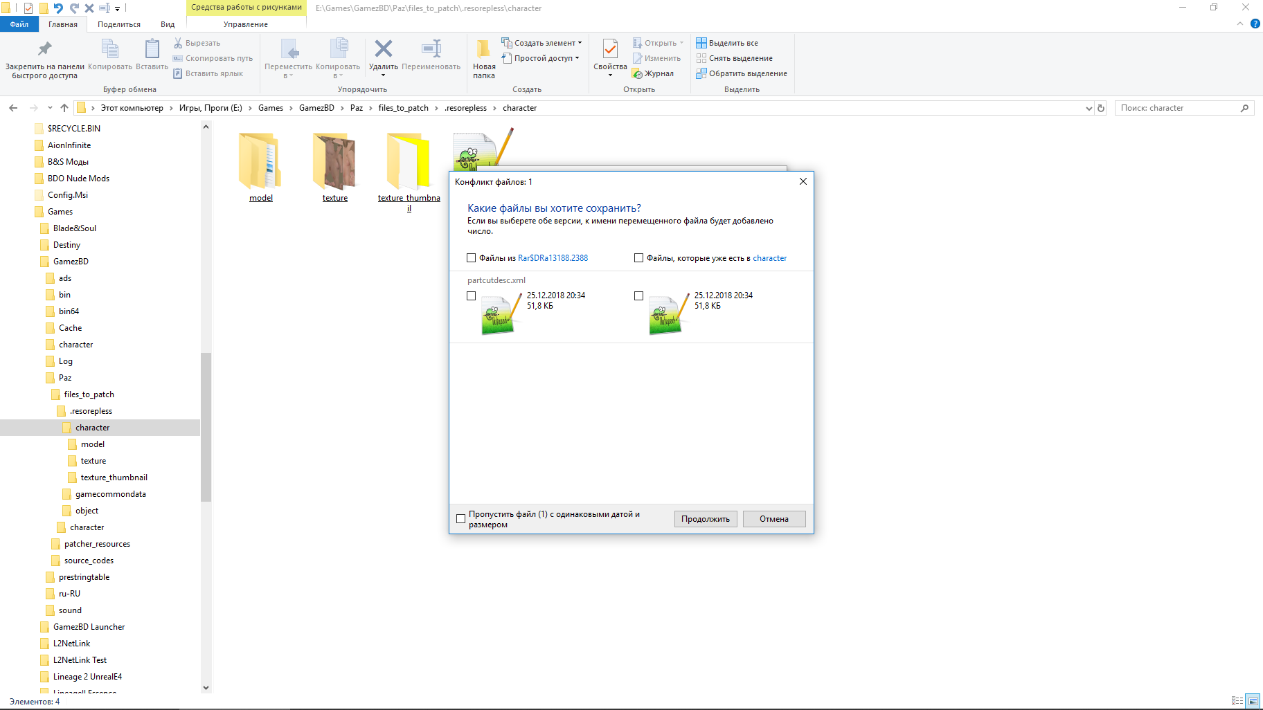This screenshot has width=1263, height=710.
Task: Click the navigation pane vertical scrollbar thumb
Action: [x=206, y=426]
